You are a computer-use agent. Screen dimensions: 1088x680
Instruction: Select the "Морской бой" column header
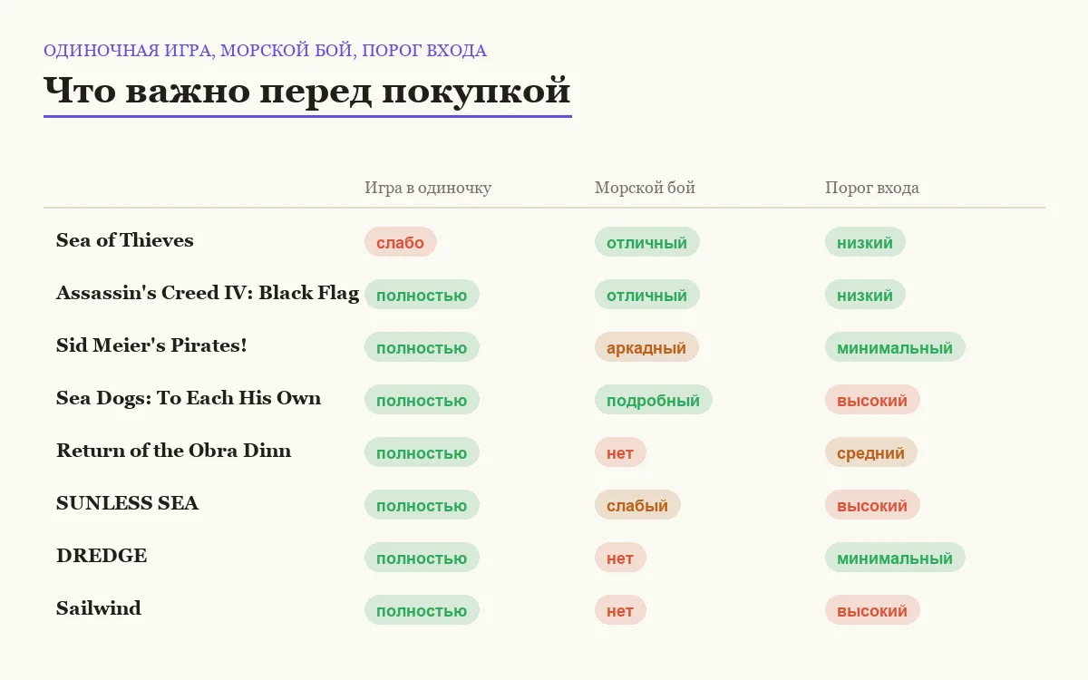click(645, 188)
